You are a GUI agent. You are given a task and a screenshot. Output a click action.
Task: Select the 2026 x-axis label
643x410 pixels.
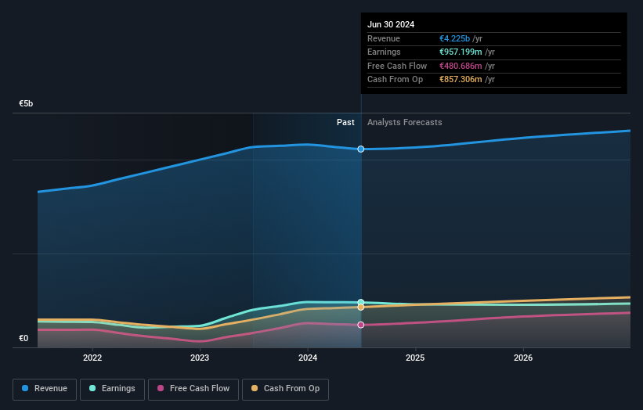(523, 358)
